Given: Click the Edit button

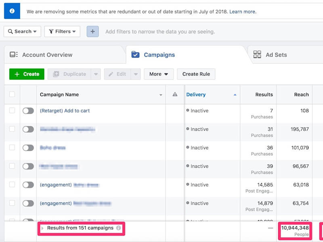Looking at the screenshot, I should tap(117, 74).
